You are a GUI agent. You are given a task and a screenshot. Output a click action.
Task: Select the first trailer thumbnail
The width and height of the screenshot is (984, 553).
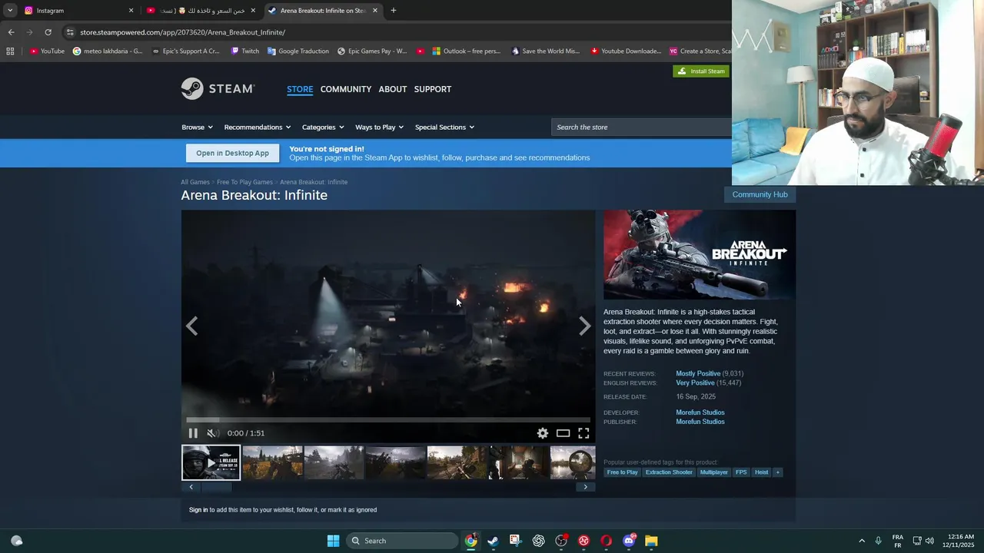click(x=211, y=462)
